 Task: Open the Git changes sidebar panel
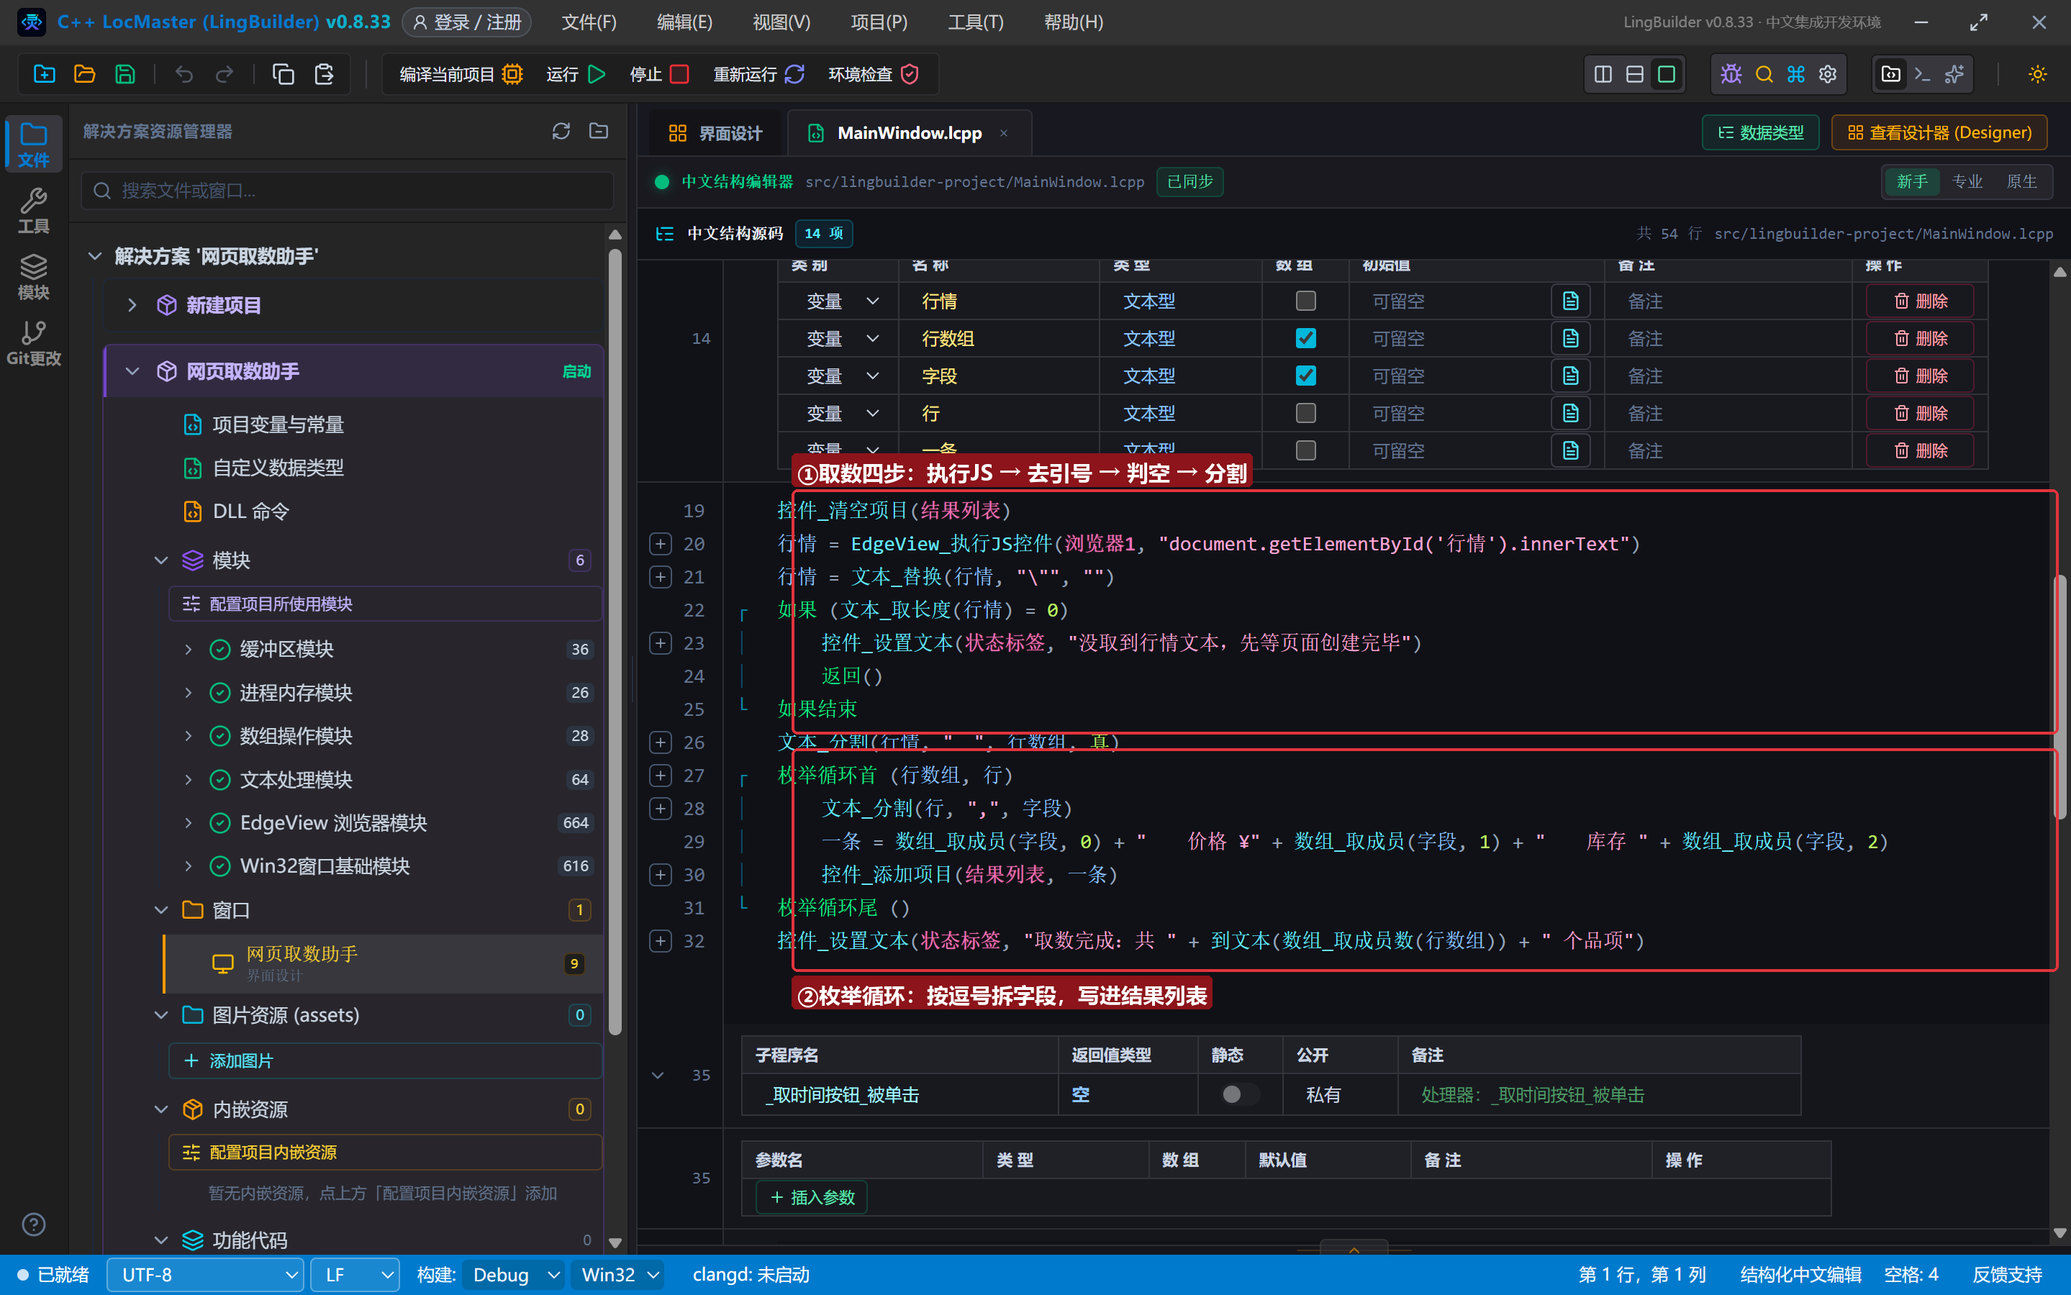click(x=33, y=342)
